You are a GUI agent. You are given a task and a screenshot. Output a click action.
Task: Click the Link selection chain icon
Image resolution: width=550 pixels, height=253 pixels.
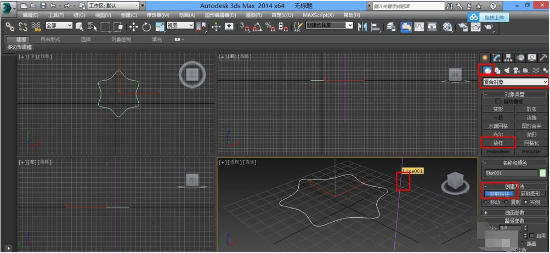pos(9,26)
